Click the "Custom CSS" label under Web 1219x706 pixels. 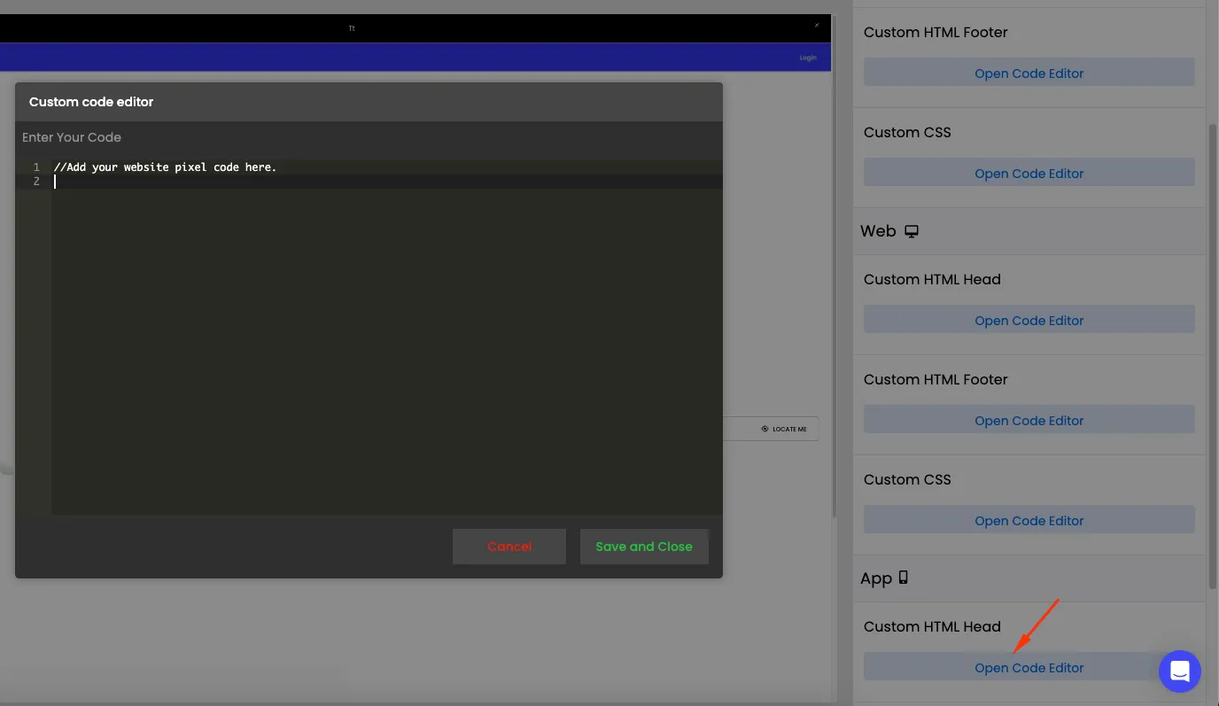(907, 479)
